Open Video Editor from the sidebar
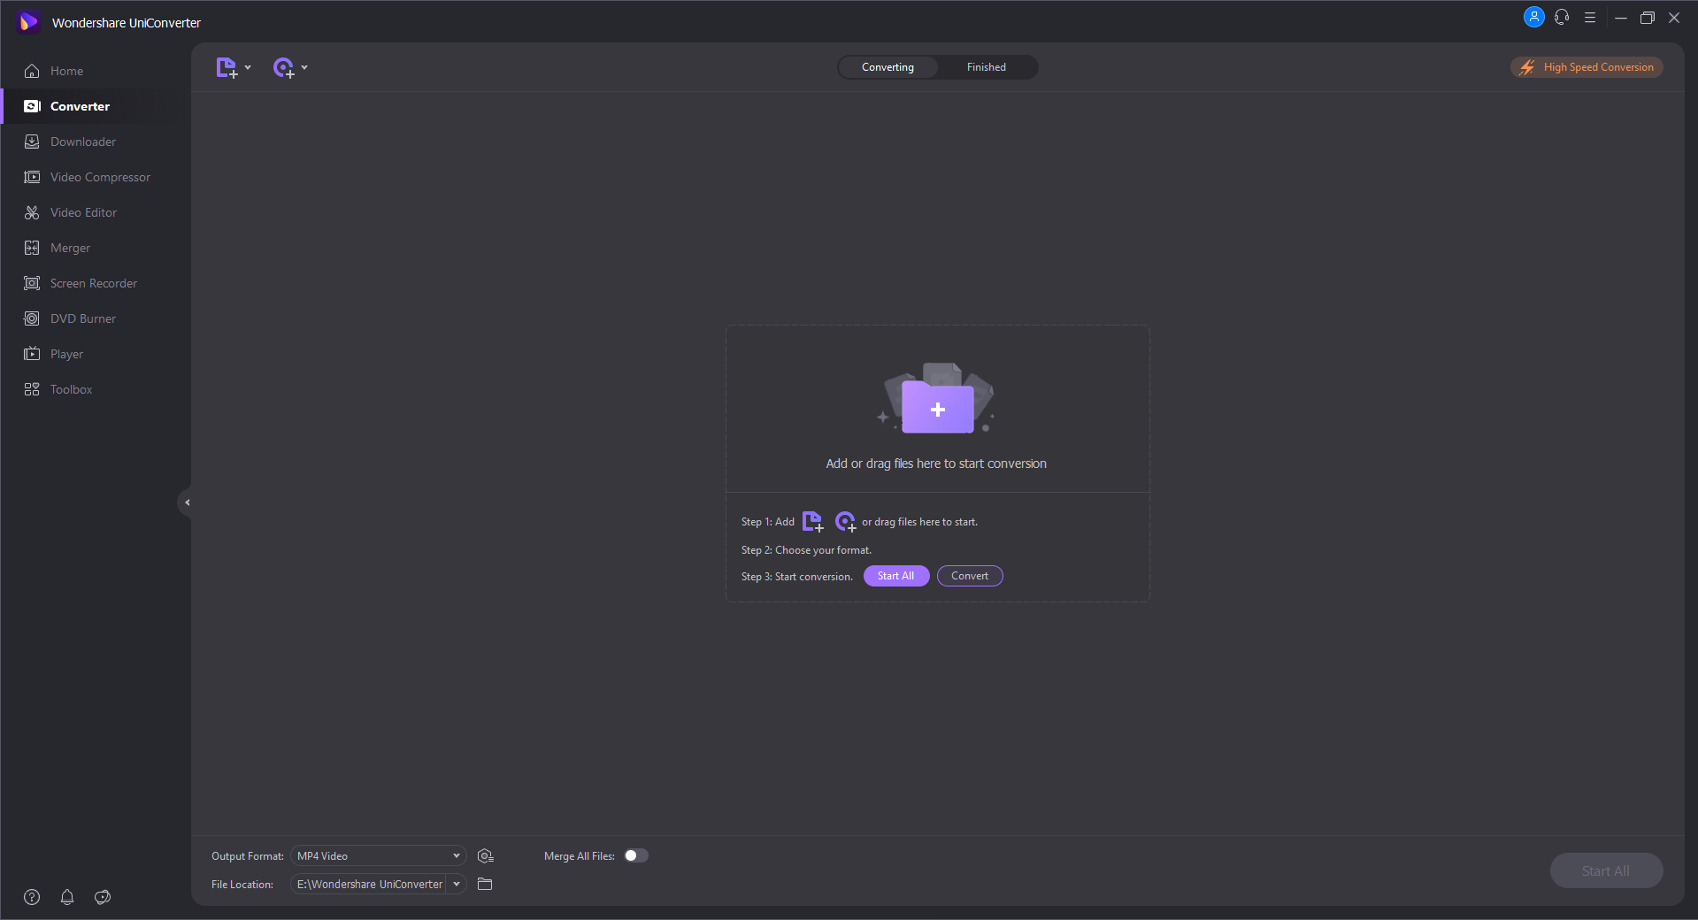Image resolution: width=1698 pixels, height=920 pixels. (x=83, y=212)
